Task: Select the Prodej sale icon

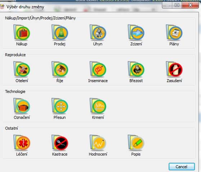Action: 60,33
